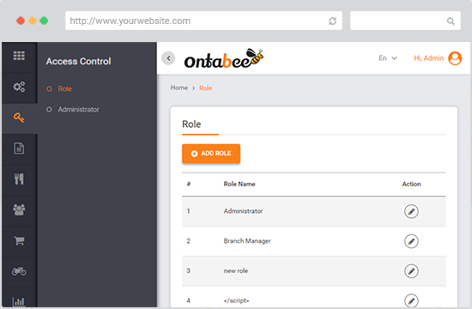Open the En language dropdown
This screenshot has width=472, height=309.
tap(388, 58)
